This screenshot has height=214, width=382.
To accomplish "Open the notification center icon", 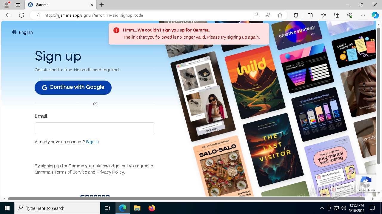I will click(x=372, y=208).
